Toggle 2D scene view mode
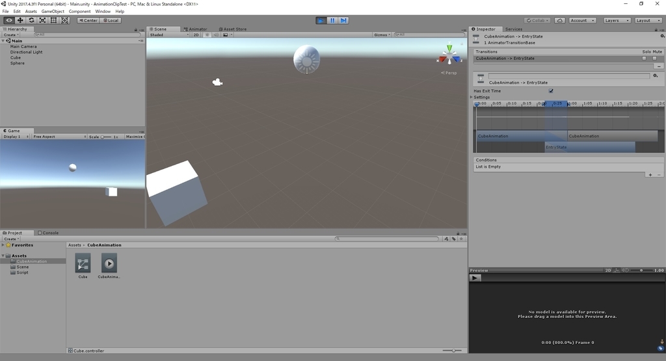The height and width of the screenshot is (361, 666). pyautogui.click(x=196, y=35)
